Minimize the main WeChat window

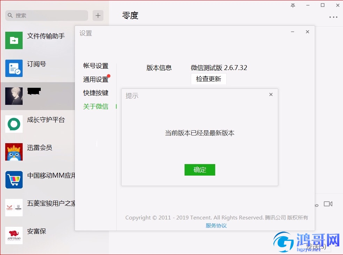pyautogui.click(x=308, y=6)
